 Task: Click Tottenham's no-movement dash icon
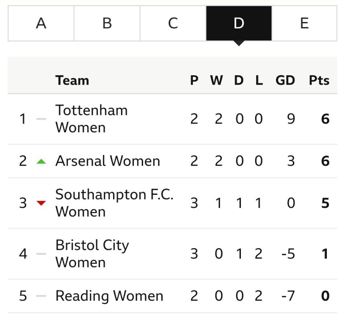click(41, 119)
